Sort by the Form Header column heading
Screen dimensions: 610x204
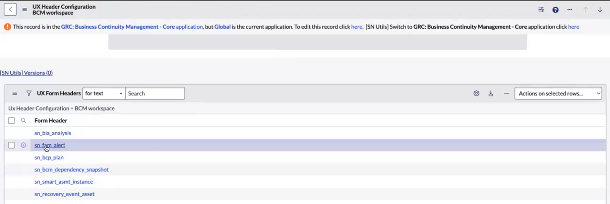(51, 120)
